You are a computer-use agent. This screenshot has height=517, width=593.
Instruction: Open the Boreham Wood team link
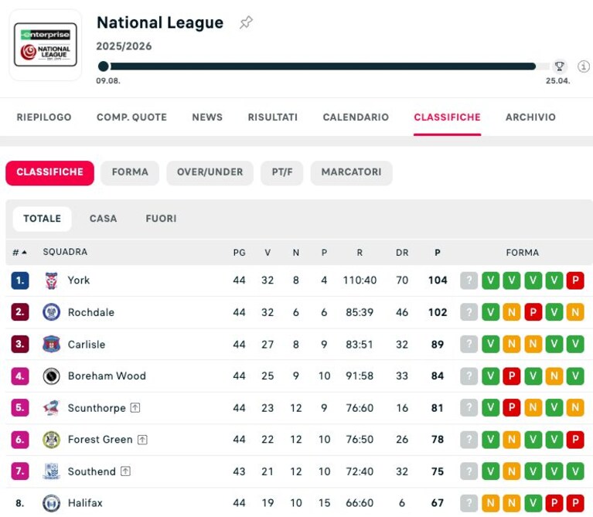pyautogui.click(x=107, y=376)
